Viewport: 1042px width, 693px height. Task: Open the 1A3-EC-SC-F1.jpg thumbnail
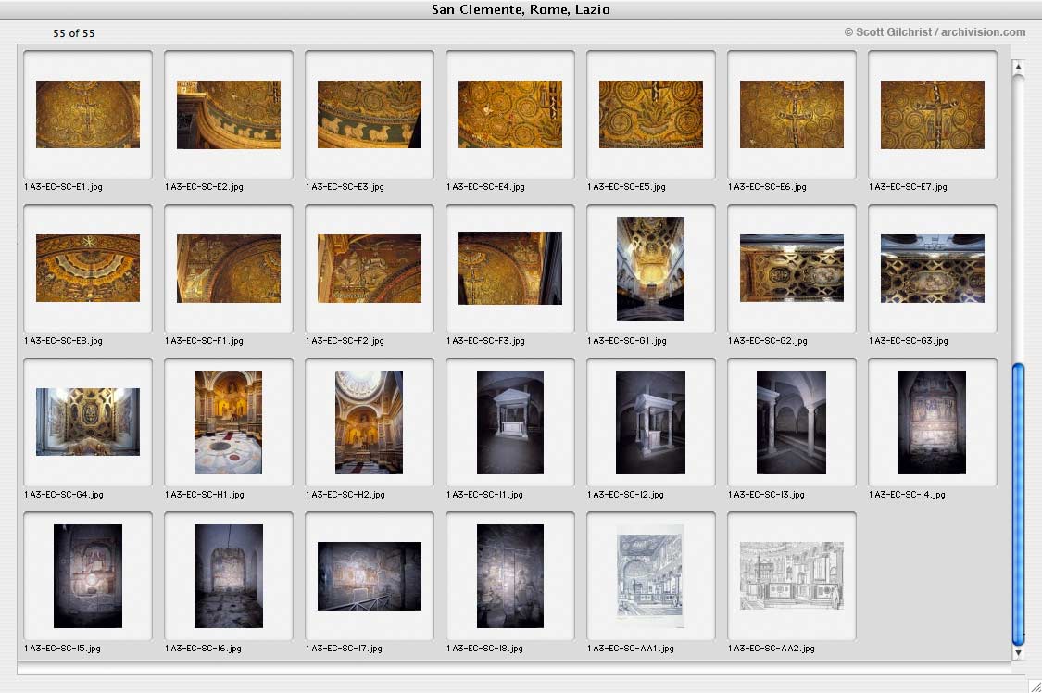[229, 269]
